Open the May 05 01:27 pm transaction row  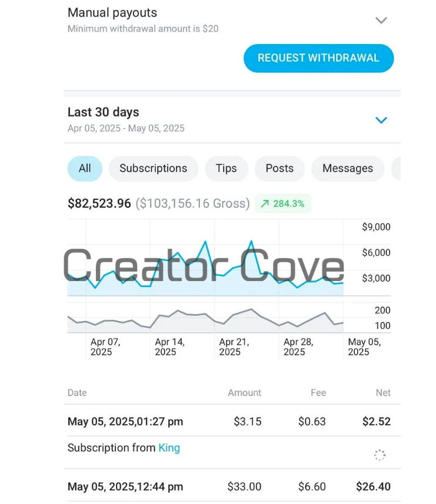pyautogui.click(x=229, y=422)
